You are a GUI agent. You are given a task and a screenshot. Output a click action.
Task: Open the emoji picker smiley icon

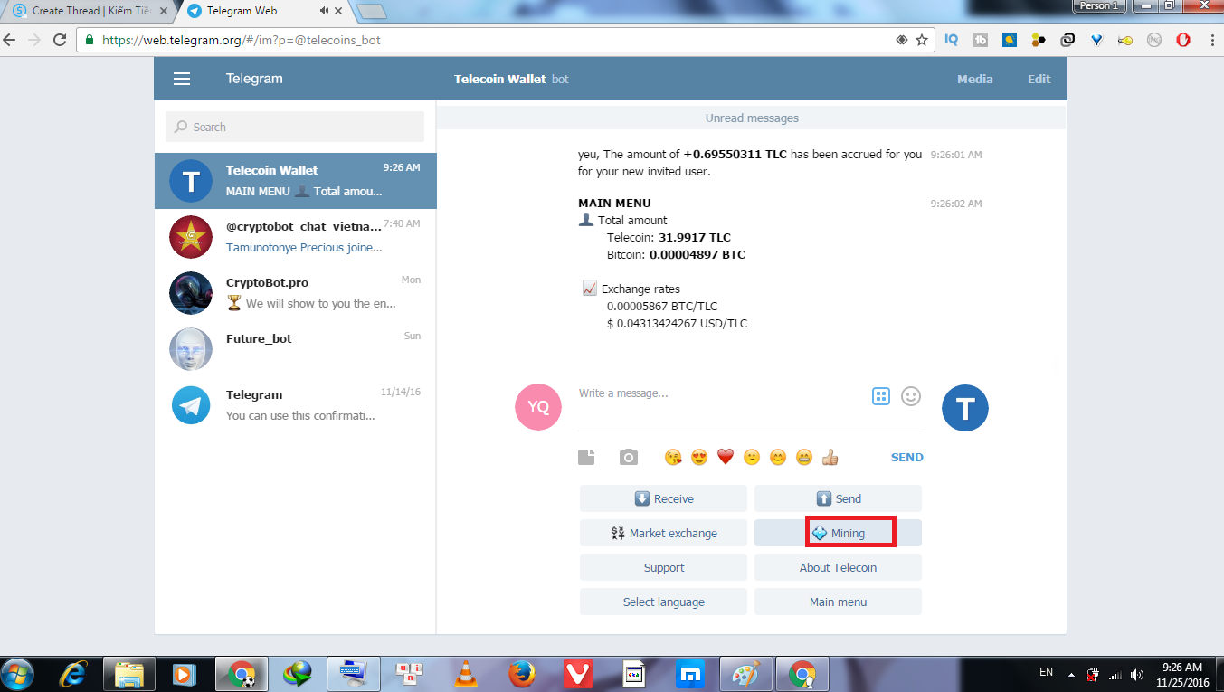(x=911, y=395)
